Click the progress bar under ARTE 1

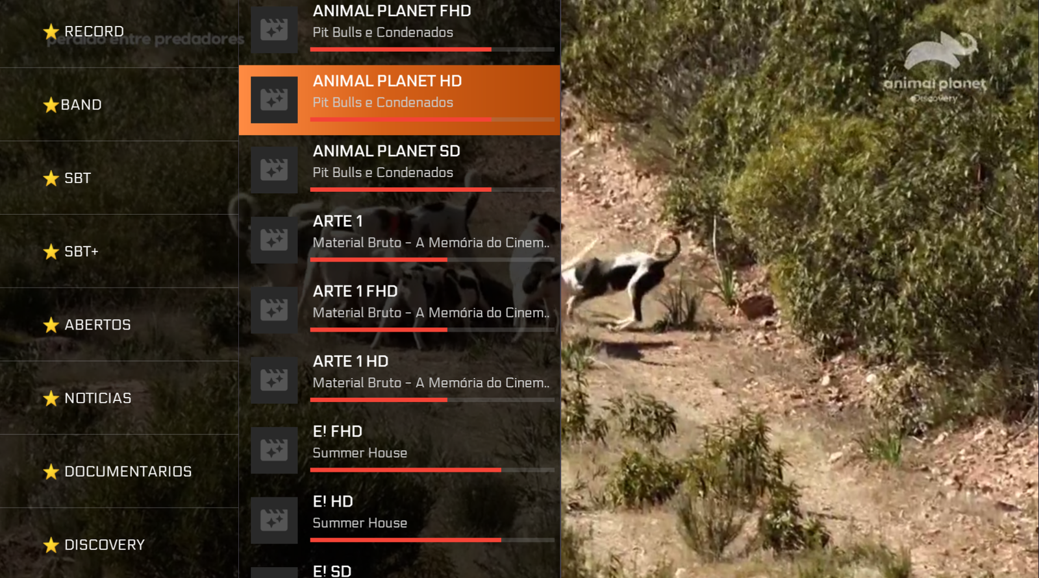(432, 259)
